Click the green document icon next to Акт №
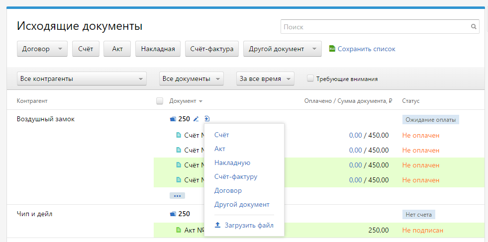The width and height of the screenshot is (488, 242). 178,230
